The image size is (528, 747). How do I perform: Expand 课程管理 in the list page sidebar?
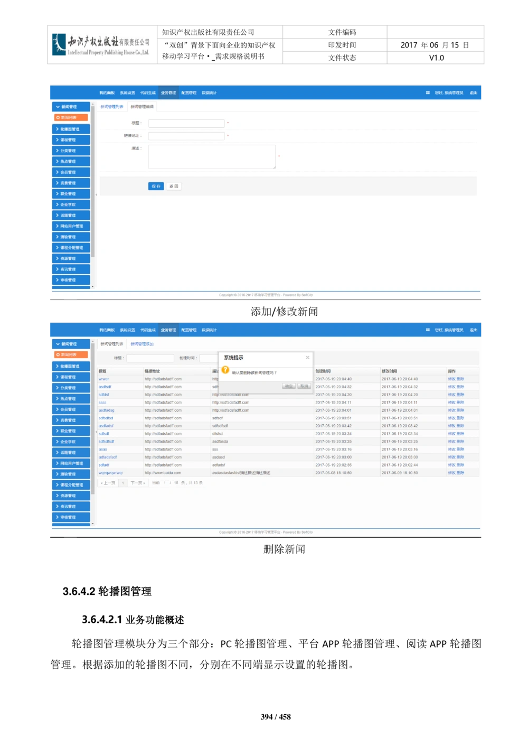(71, 377)
